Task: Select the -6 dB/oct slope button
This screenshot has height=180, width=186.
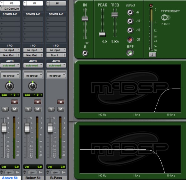Action: 130,12
